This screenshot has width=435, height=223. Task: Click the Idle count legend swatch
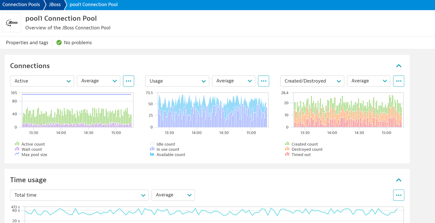(x=152, y=144)
